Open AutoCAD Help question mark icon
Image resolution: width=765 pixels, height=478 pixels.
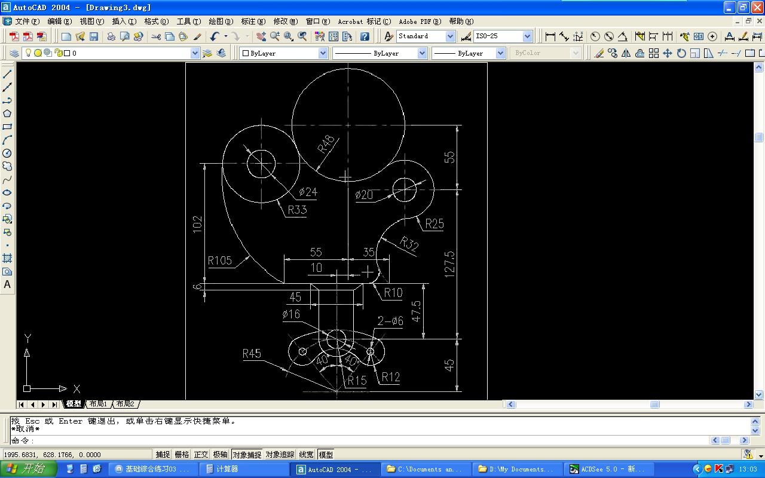tap(365, 36)
